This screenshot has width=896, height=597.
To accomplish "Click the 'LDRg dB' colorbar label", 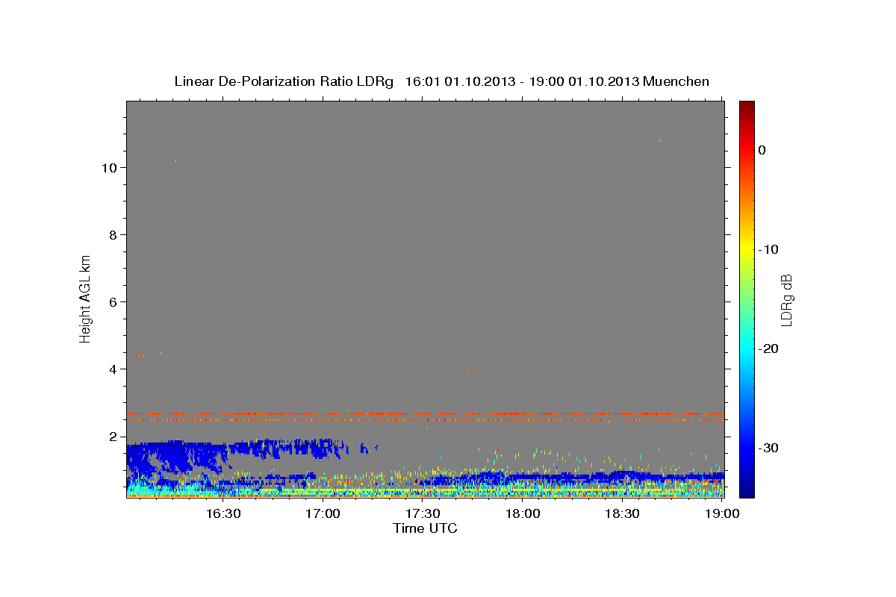I will point(785,300).
